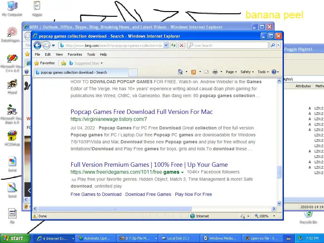
Task: Click the Favorites star button
Action: pyautogui.click(x=45, y=63)
